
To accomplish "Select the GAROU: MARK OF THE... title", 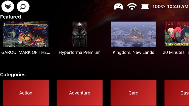I will tap(26, 52).
